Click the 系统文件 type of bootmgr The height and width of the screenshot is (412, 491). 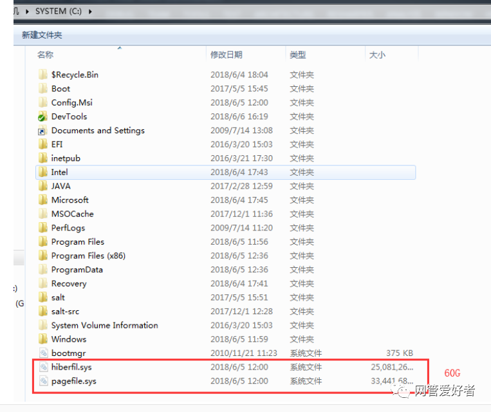(306, 353)
